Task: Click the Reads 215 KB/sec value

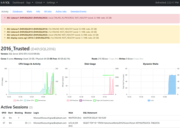Action: pos(103,59)
